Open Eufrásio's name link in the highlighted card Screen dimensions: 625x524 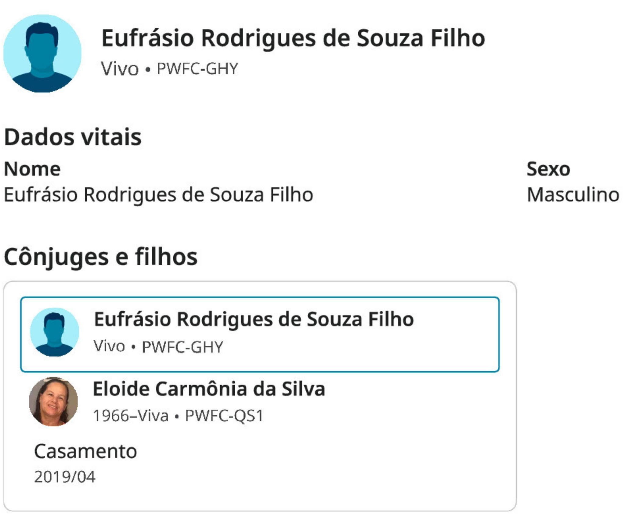click(254, 319)
